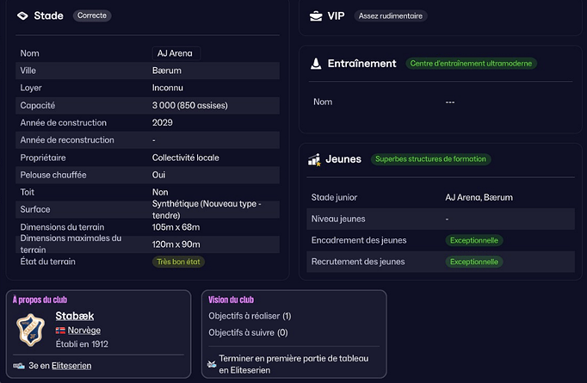Click the Très bon état pitch badge
587x383 pixels.
pos(179,261)
